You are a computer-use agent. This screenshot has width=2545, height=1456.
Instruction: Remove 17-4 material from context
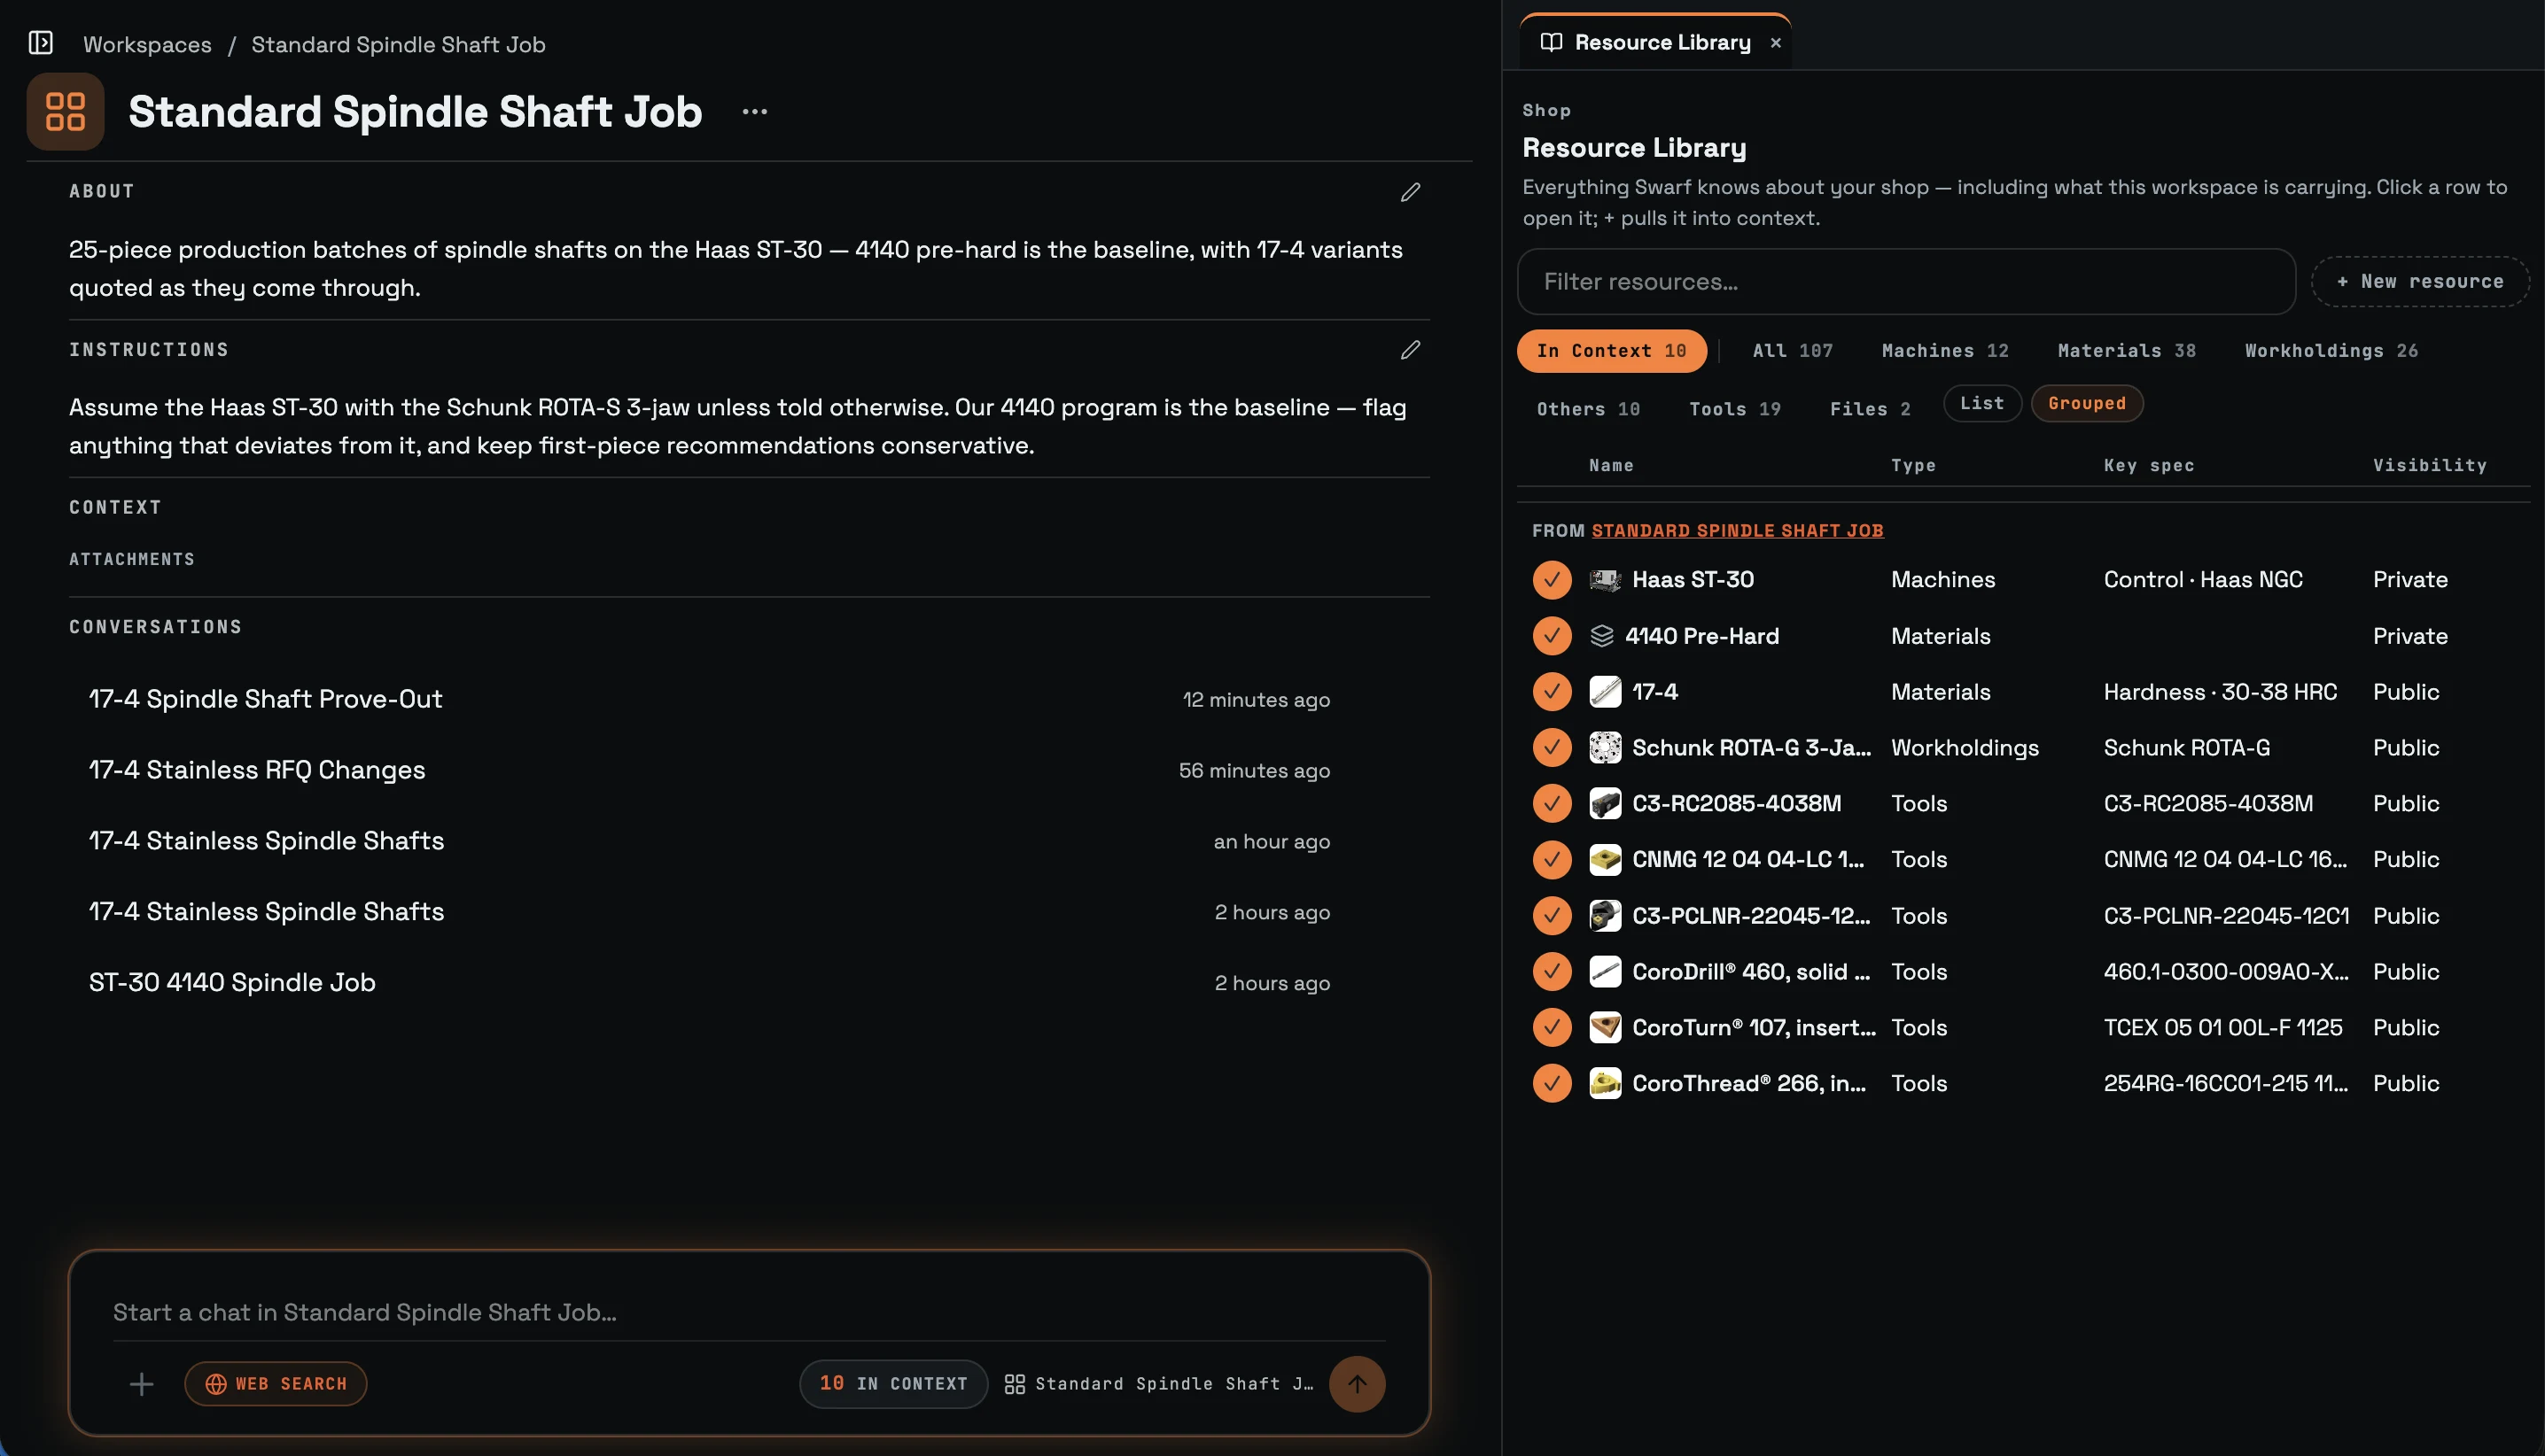coord(1552,692)
